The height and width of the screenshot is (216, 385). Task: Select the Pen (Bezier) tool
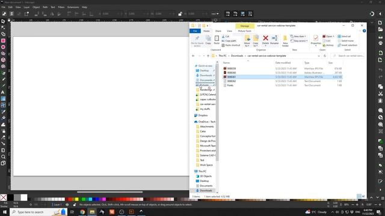click(3, 73)
